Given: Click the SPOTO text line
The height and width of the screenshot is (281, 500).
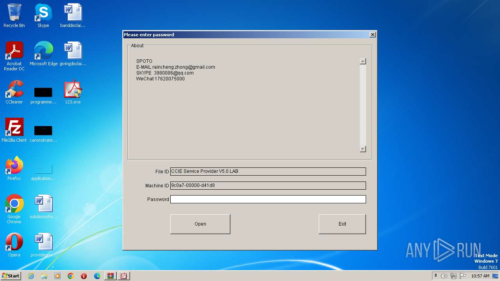Looking at the screenshot, I should [144, 61].
